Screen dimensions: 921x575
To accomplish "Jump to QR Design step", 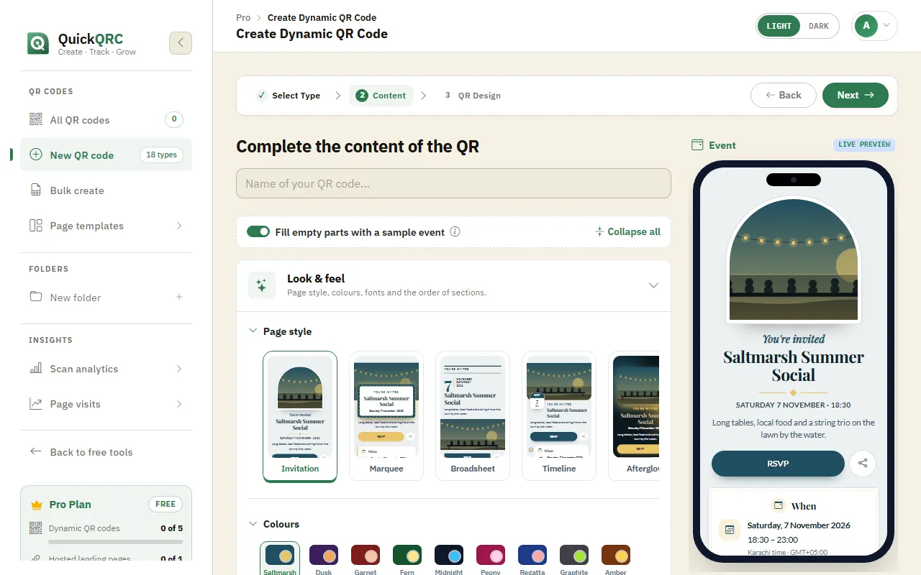I will (473, 95).
